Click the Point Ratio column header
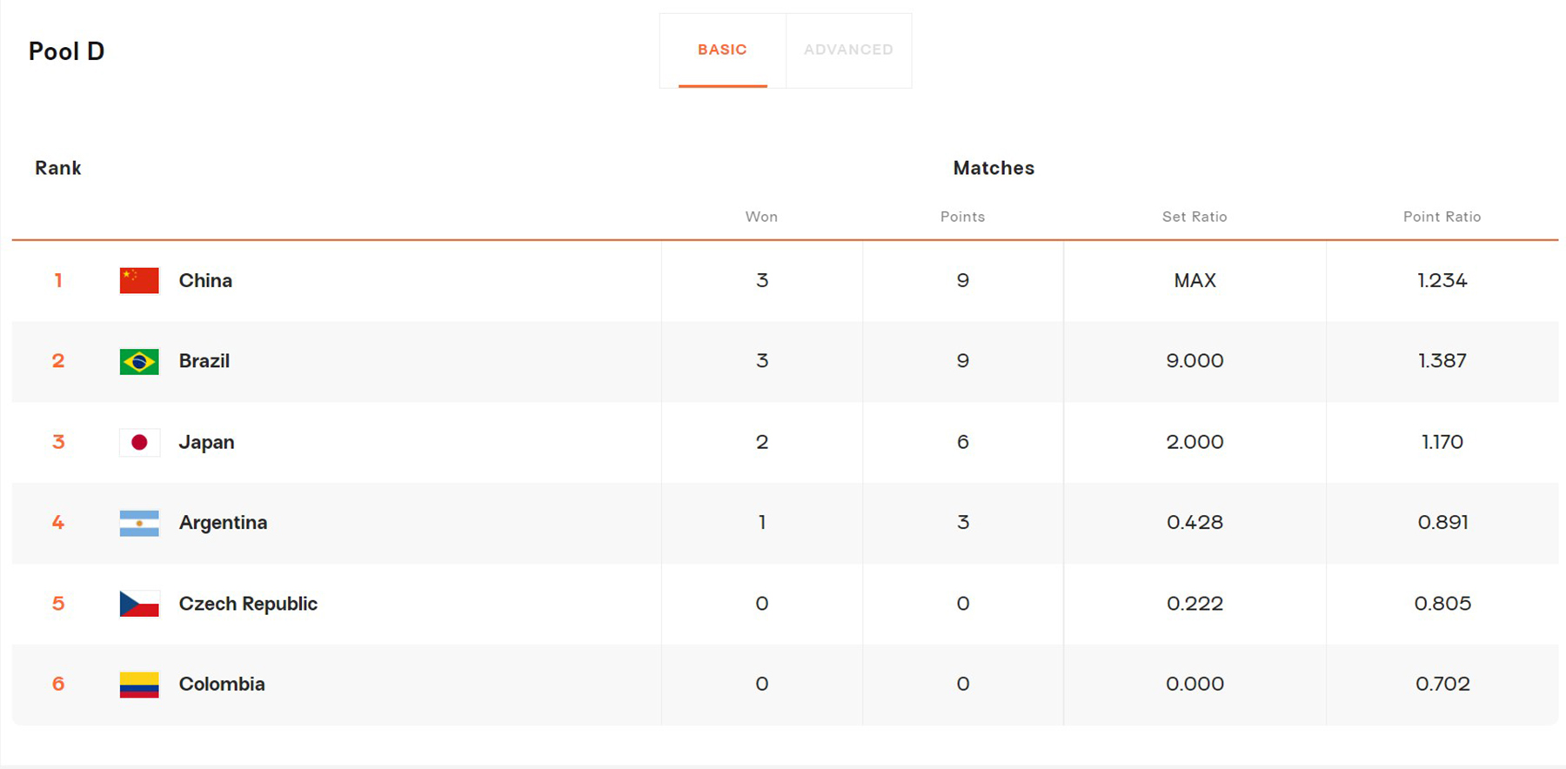This screenshot has height=769, width=1566. (1442, 217)
